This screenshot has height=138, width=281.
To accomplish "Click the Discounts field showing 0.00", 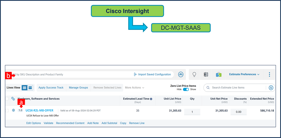I will pos(239,112).
